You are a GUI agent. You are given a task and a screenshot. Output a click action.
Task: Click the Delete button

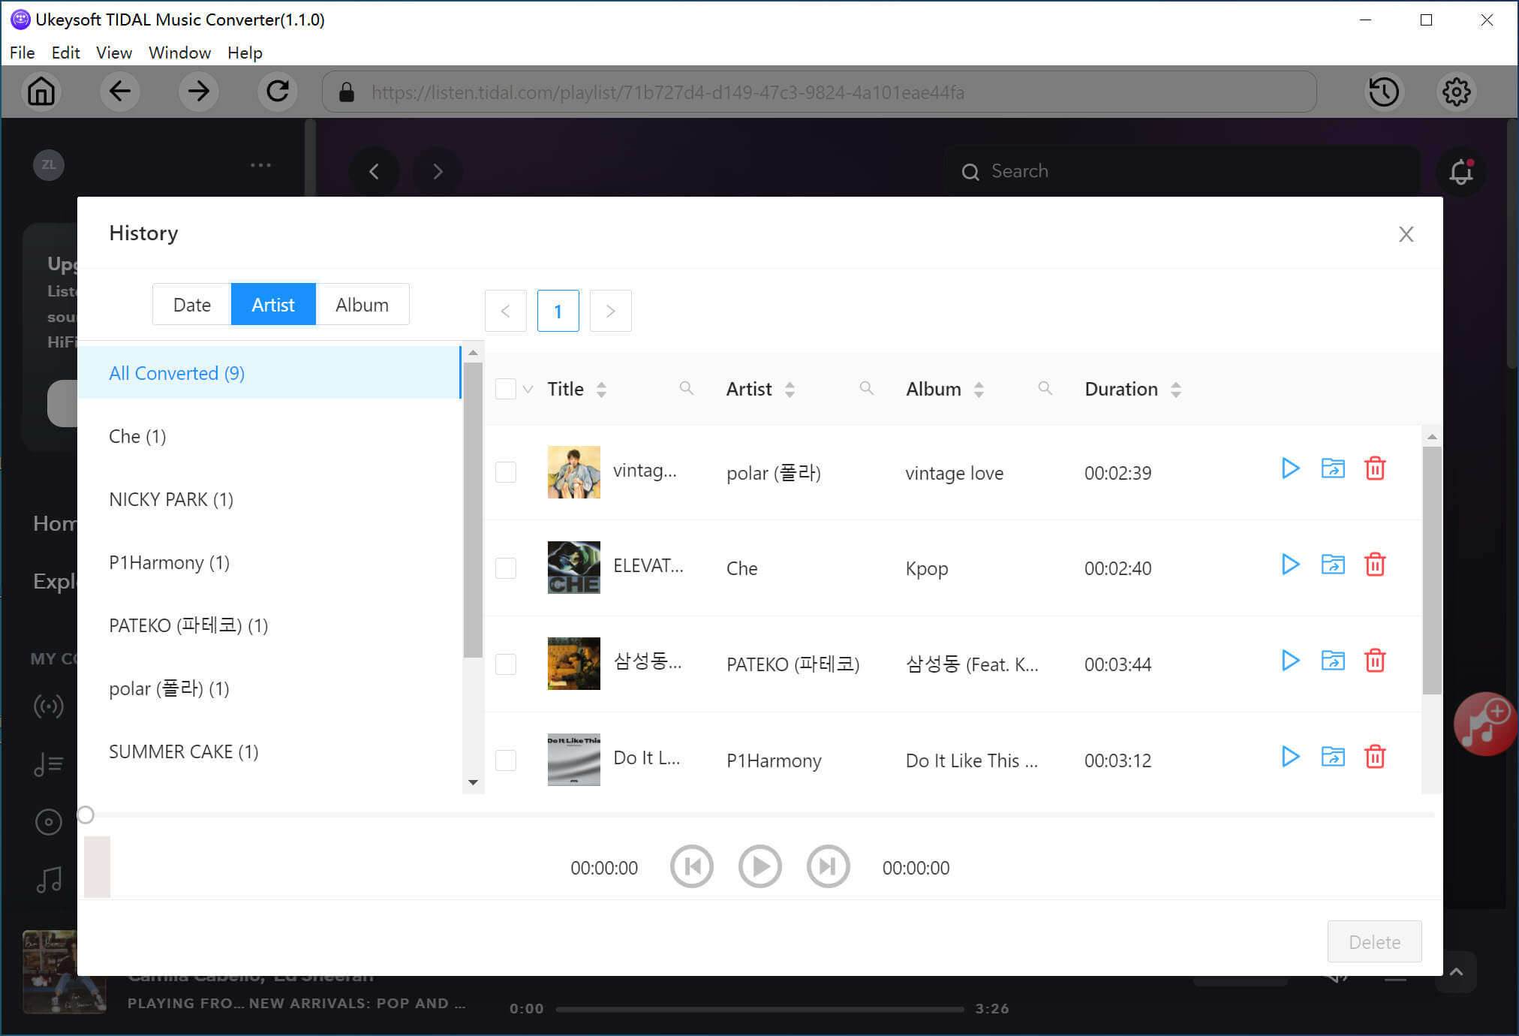coord(1374,941)
